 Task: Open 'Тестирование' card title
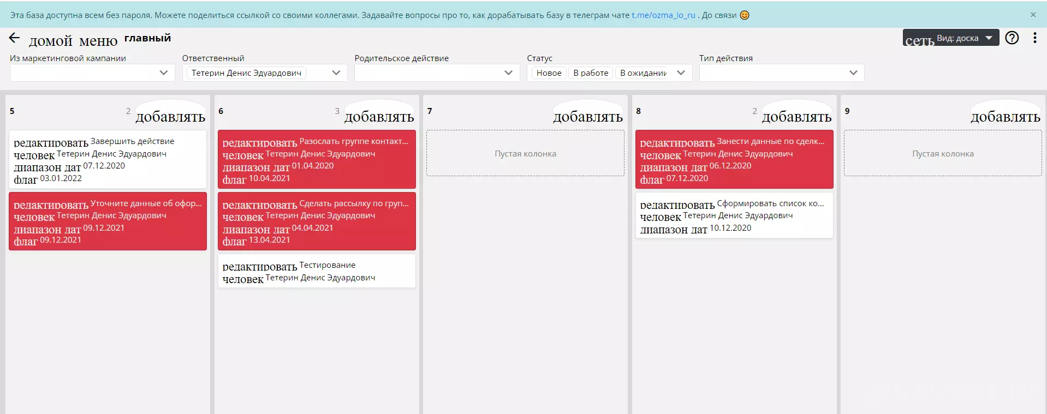[328, 265]
